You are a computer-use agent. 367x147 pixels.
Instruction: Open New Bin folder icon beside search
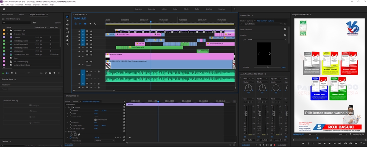pyautogui.click(x=34, y=23)
